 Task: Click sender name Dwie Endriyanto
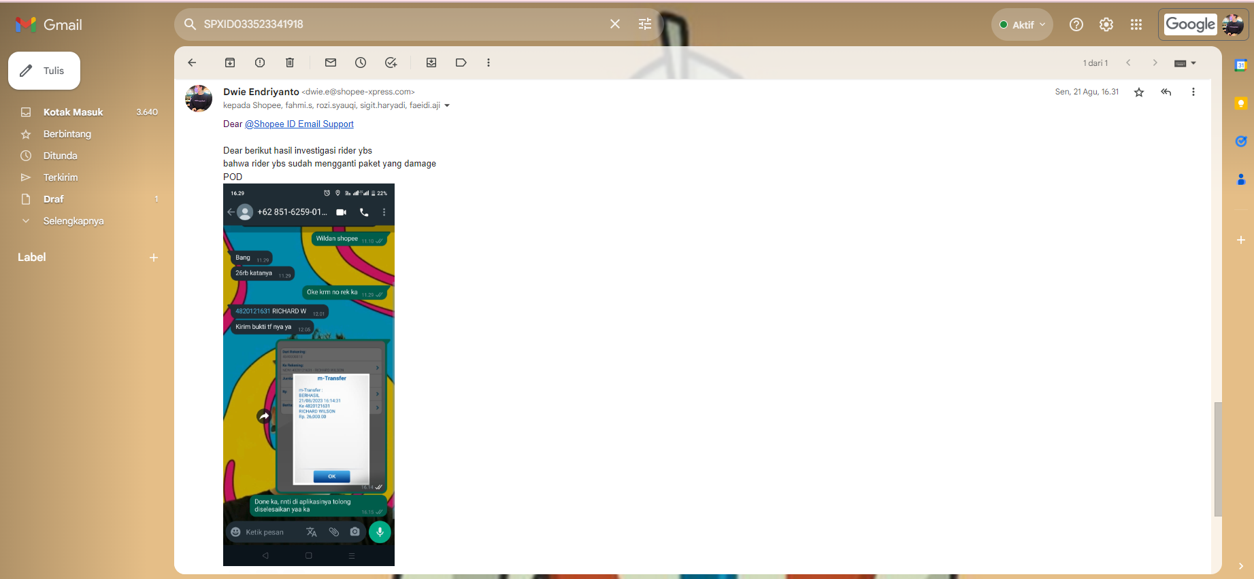tap(261, 92)
